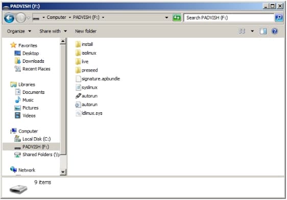Open the view options dropdown arrow
Screen dimensions: 287x200
[x=252, y=31]
